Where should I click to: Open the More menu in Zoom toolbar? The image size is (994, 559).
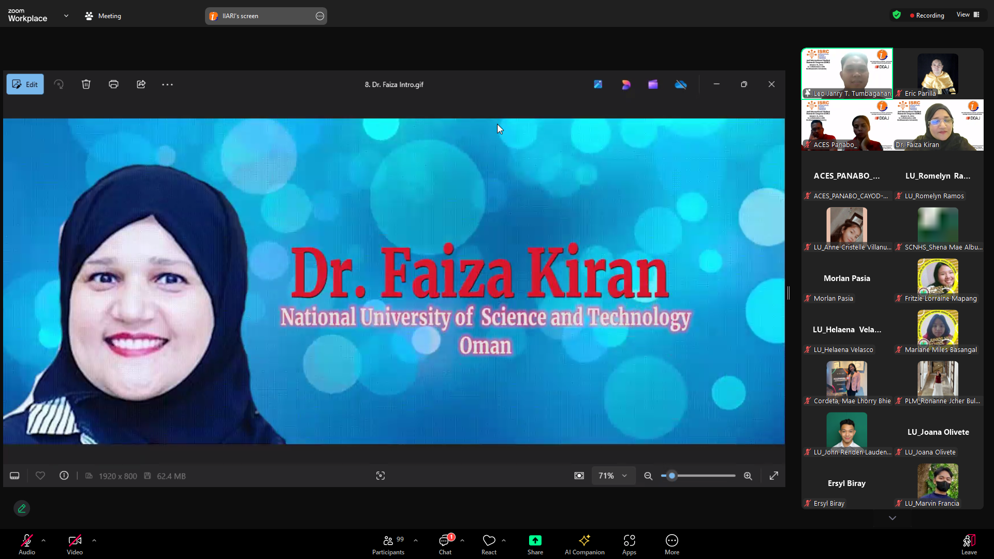(x=671, y=545)
